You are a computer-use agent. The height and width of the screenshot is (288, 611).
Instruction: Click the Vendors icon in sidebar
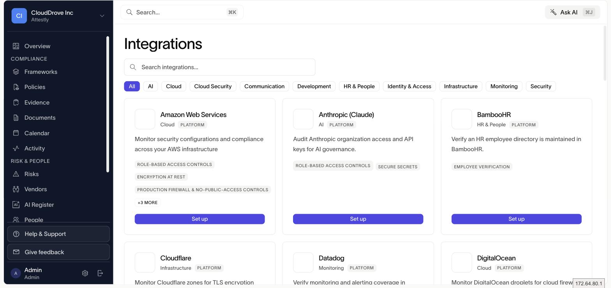(16, 189)
